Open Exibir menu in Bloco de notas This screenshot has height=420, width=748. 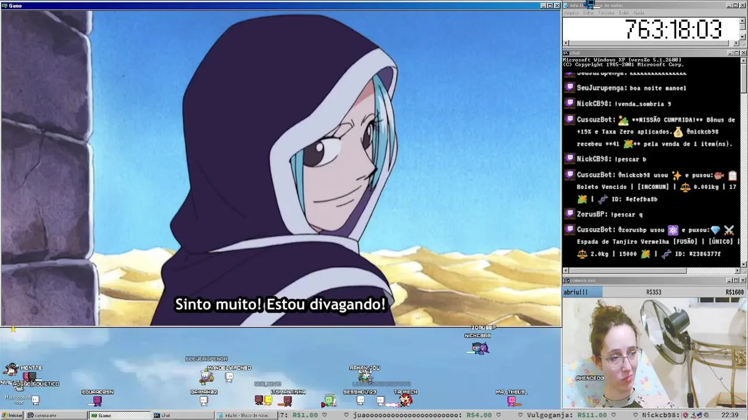624,13
